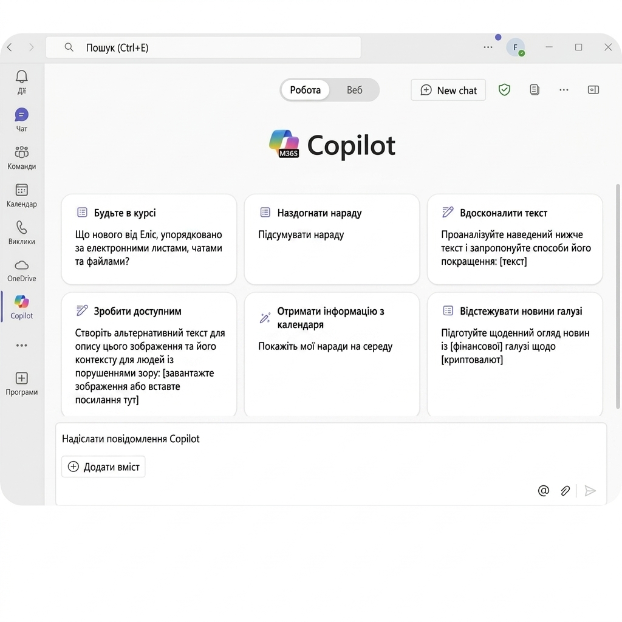This screenshot has height=622, width=622.
Task: Select Відстежувати новини галузі card
Action: pyautogui.click(x=515, y=355)
